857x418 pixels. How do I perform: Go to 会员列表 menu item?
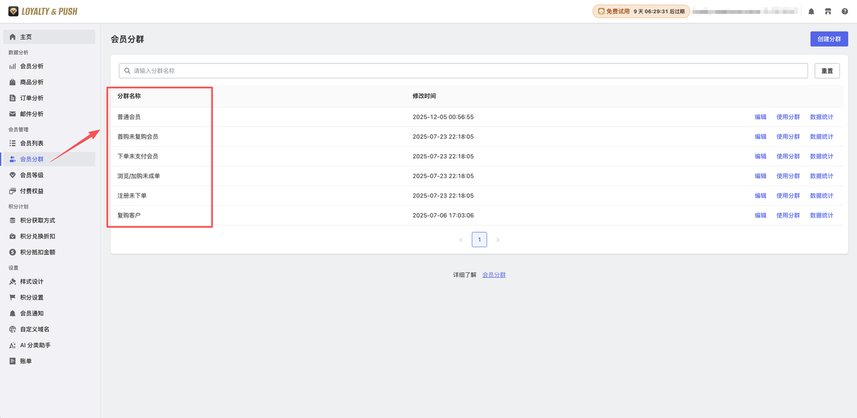31,143
